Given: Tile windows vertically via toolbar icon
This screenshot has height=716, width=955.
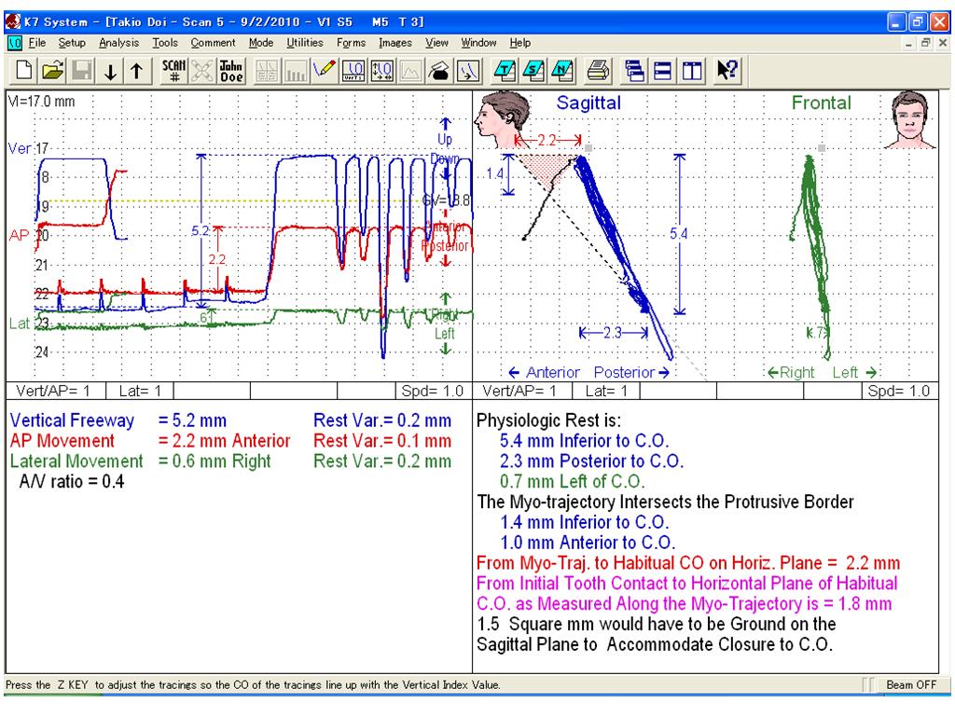Looking at the screenshot, I should pyautogui.click(x=692, y=71).
